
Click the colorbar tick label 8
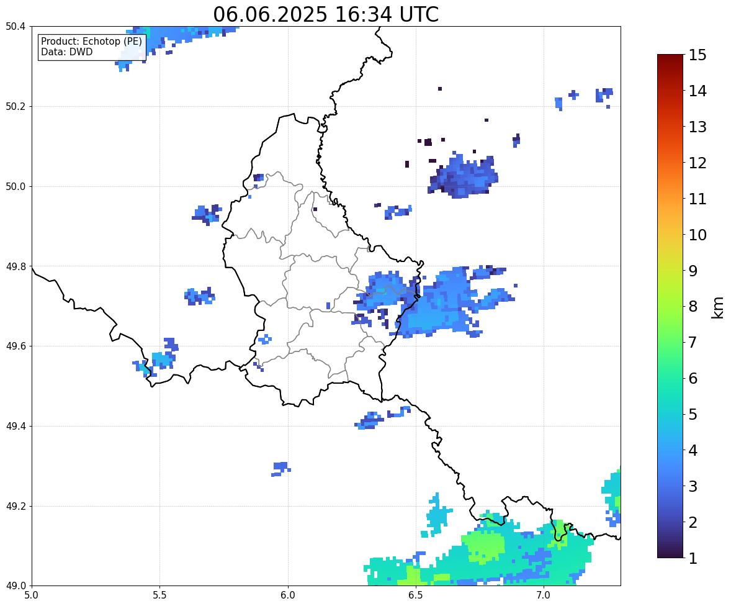(693, 307)
